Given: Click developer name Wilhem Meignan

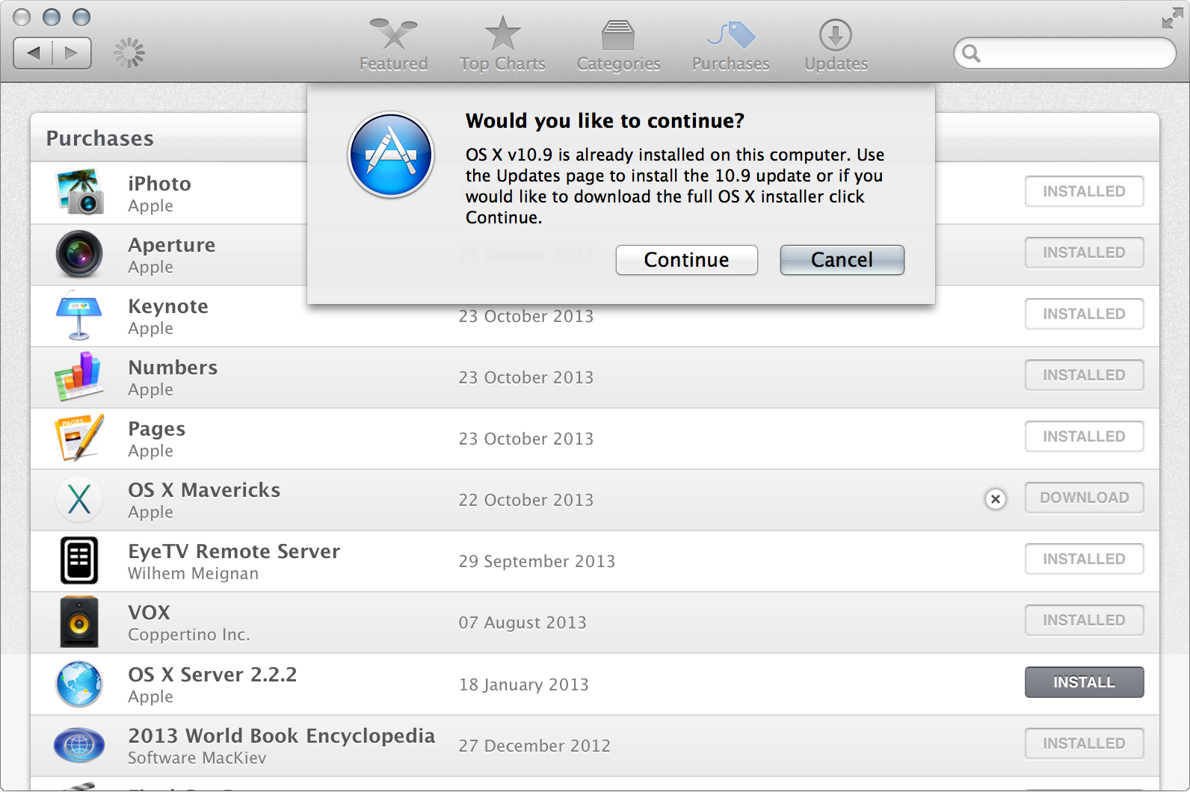Looking at the screenshot, I should coord(193,574).
